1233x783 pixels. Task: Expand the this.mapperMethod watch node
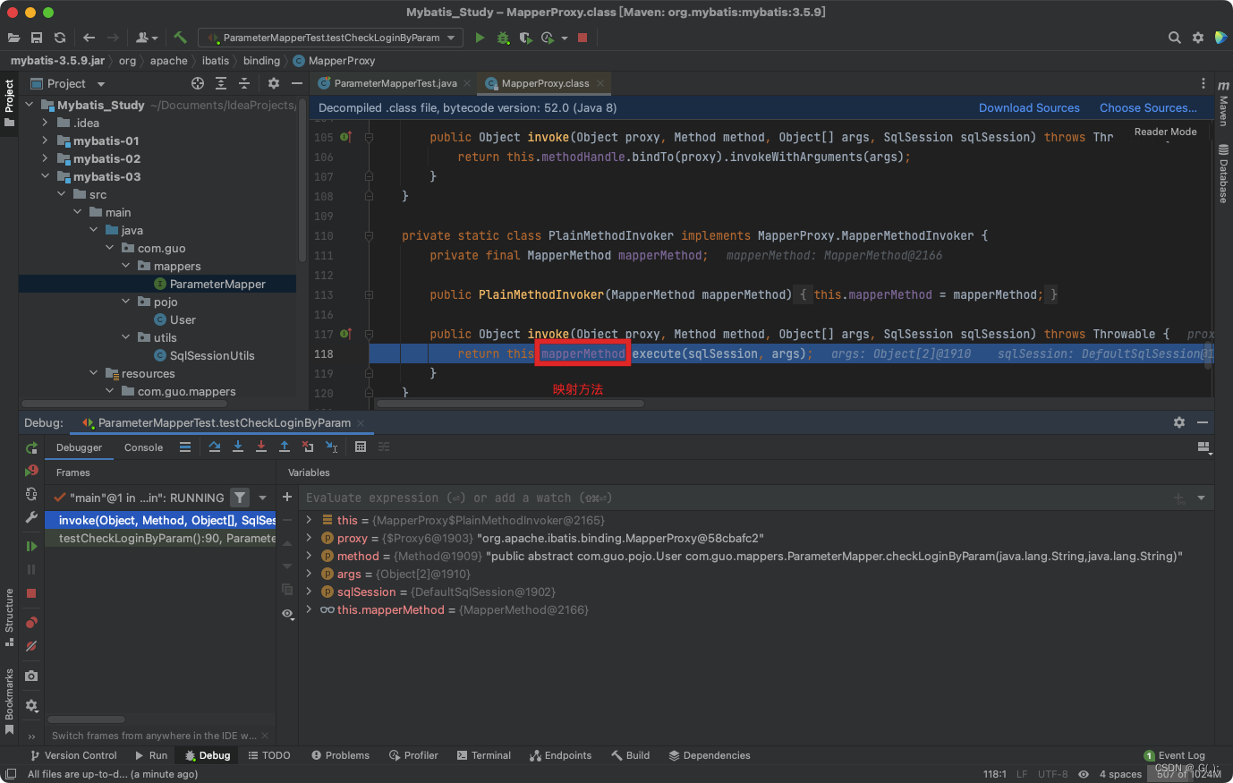(x=309, y=609)
